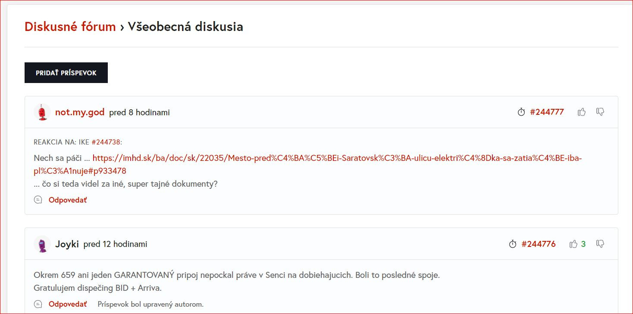Open the Diskusné fórum breadcrumb link
The width and height of the screenshot is (633, 314).
click(70, 27)
